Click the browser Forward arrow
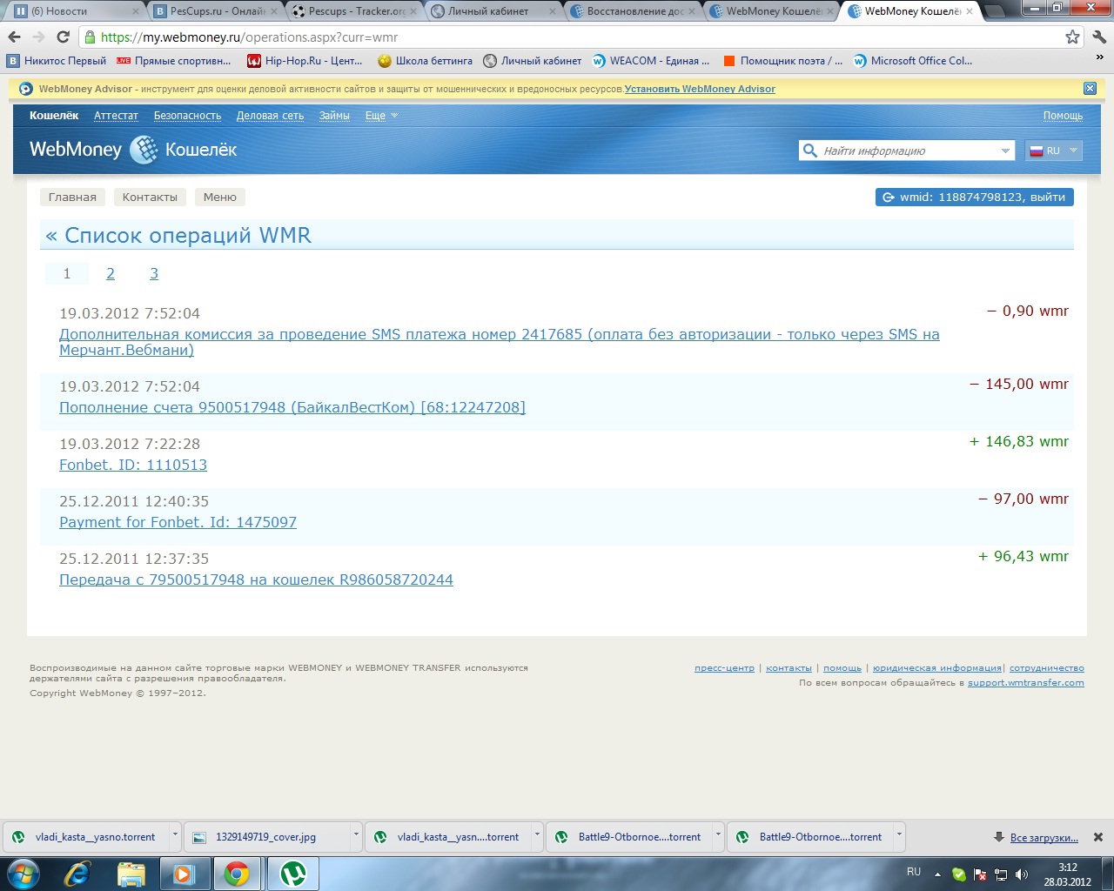1114x891 pixels. click(x=38, y=37)
